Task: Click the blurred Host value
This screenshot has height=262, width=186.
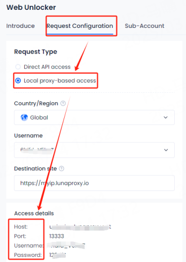Action: pos(80,227)
